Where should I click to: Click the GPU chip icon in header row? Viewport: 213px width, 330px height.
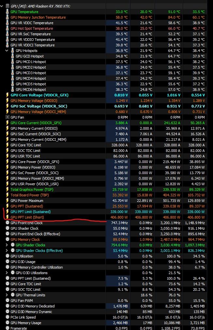coord(8,6)
